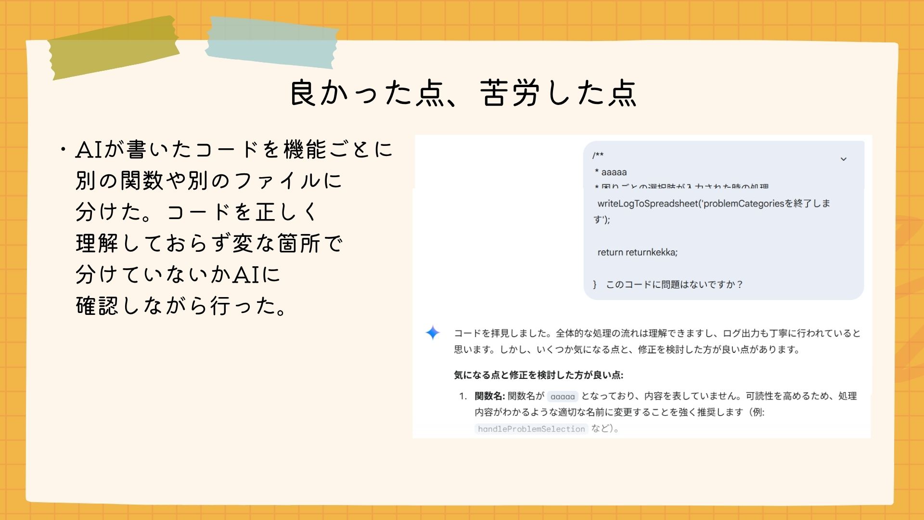Click the 'aaaaa' inline code chip
The image size is (924, 520).
(563, 397)
